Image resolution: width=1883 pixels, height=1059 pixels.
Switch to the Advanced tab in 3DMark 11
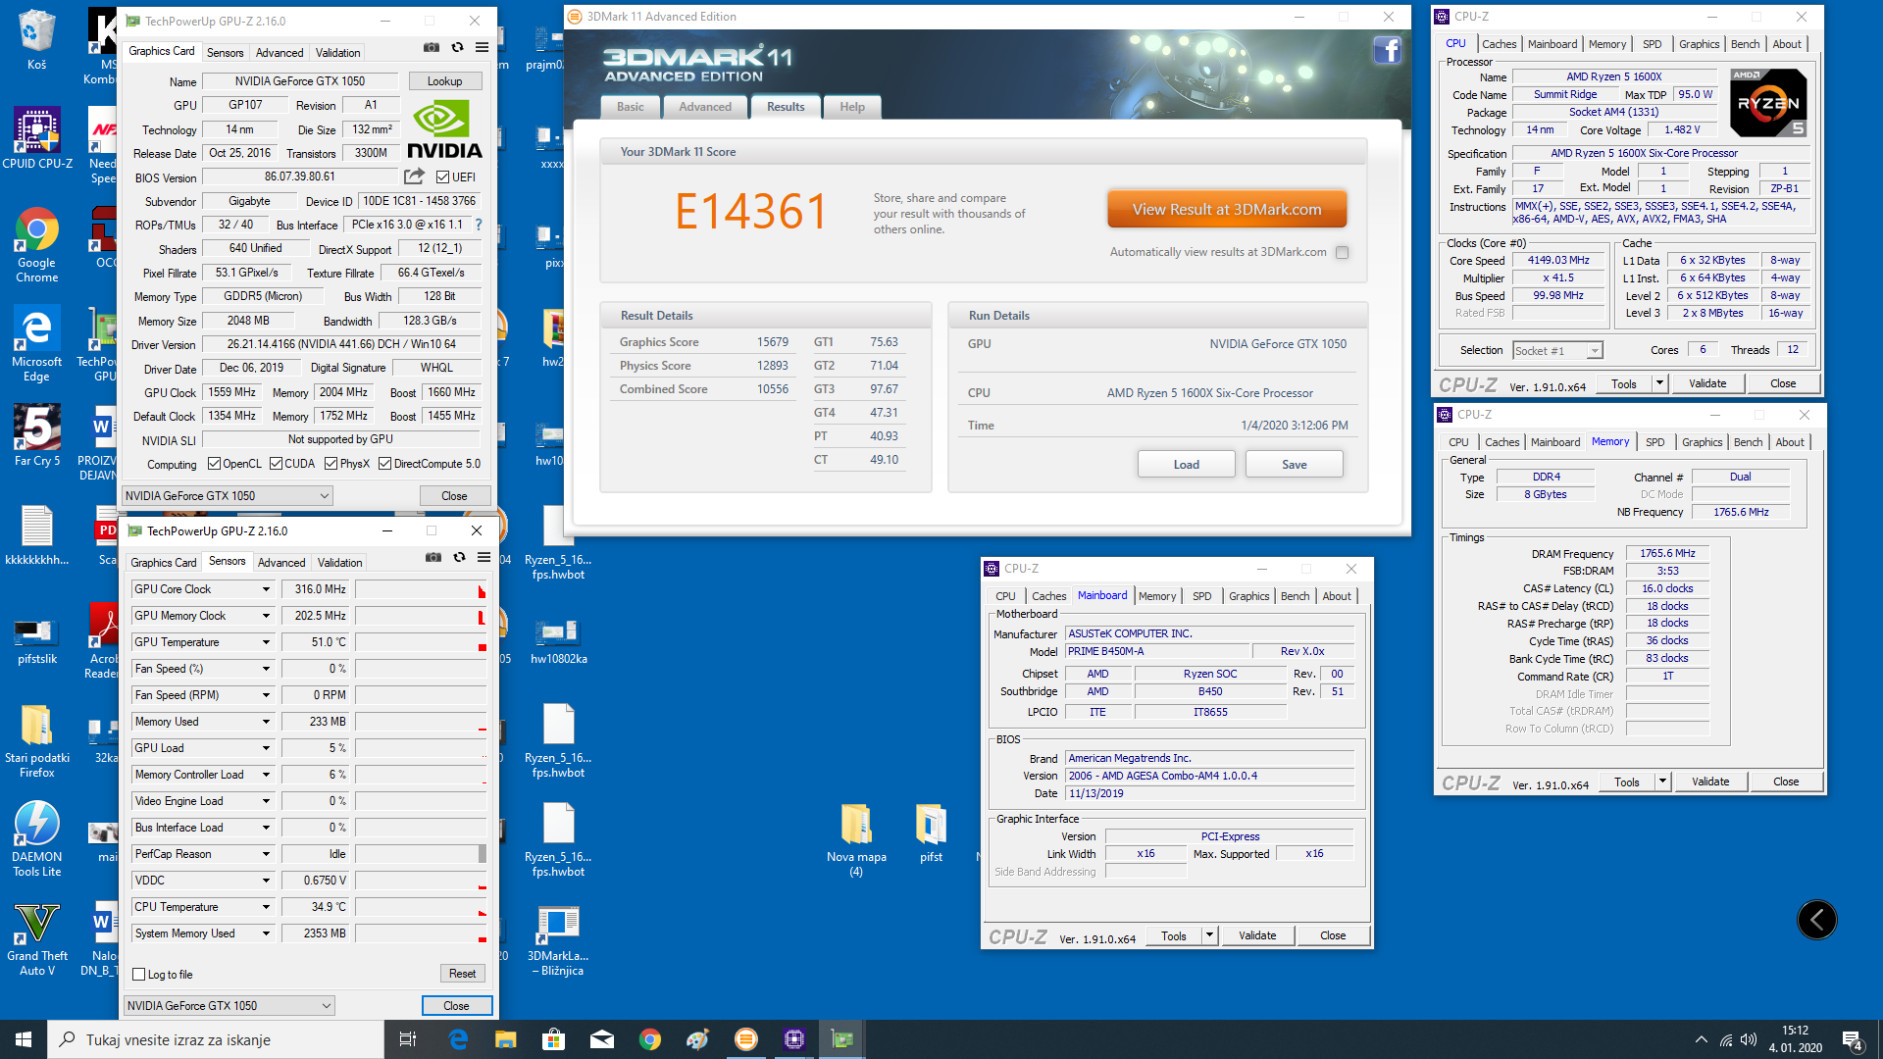(705, 107)
